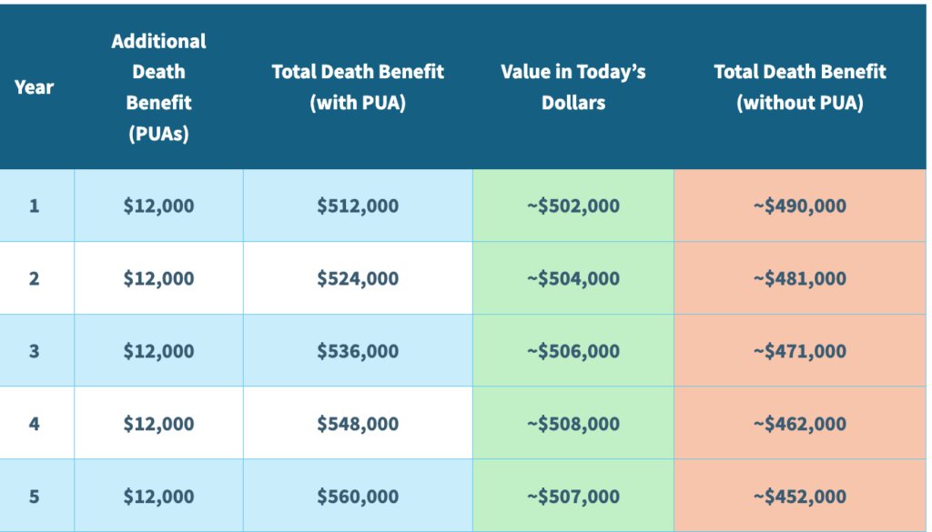Select the ~$504,000 value cell
Screen dimensions: 932x532
573,278
